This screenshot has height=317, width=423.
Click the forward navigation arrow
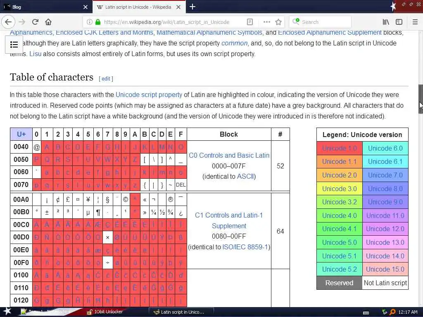[x=22, y=22]
